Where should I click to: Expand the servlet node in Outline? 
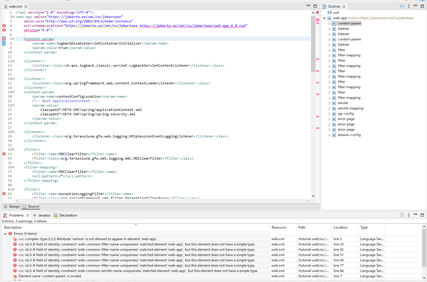tap(329, 103)
